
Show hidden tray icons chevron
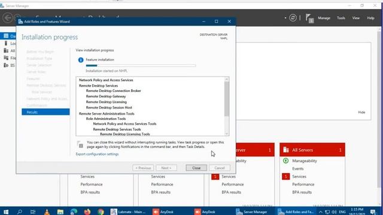(x=321, y=212)
